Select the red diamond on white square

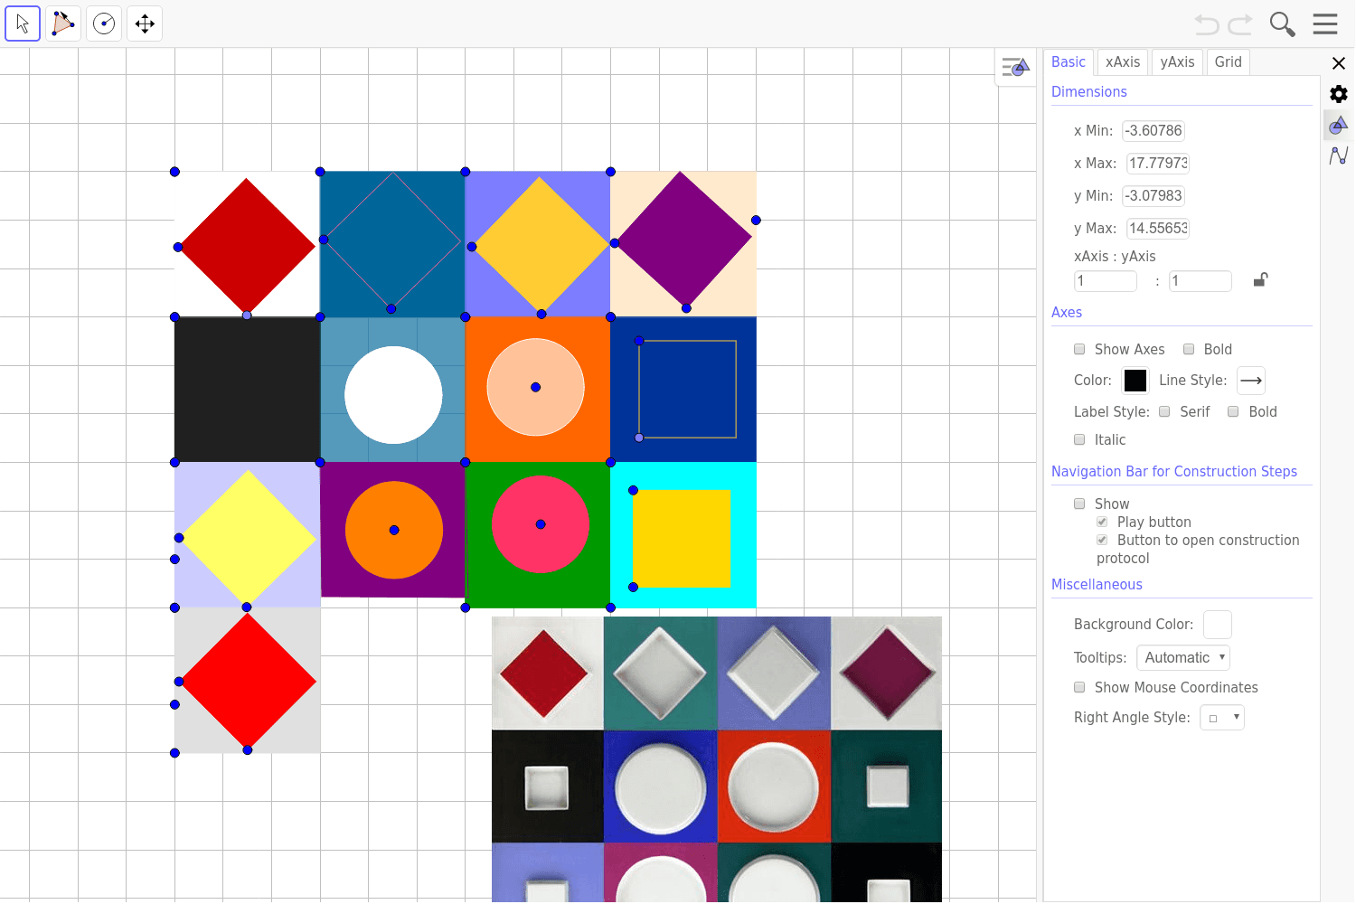point(247,246)
